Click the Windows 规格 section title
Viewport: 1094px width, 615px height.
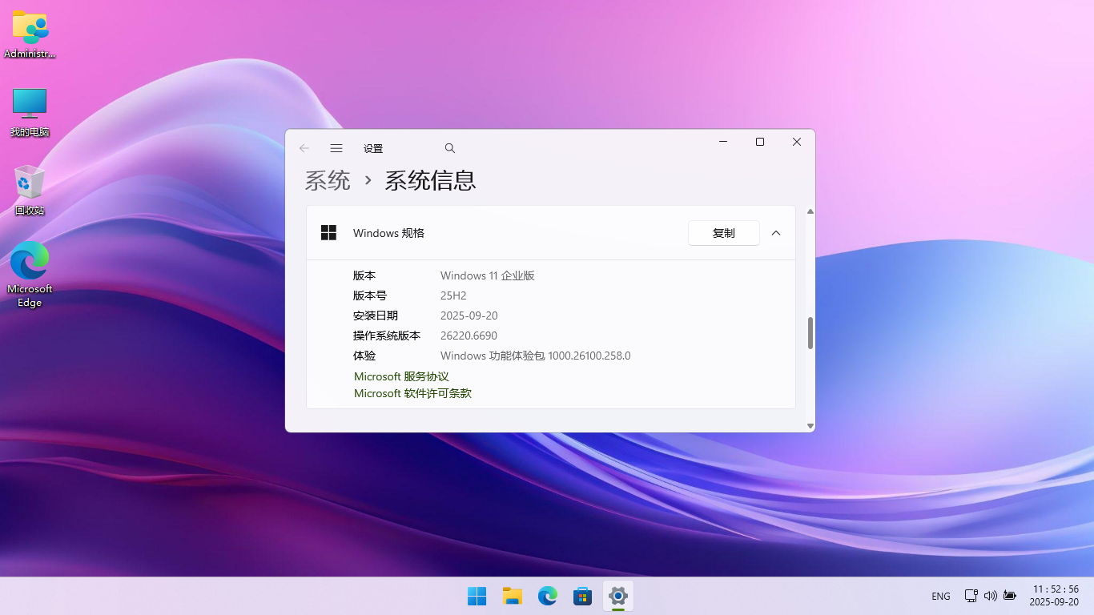pos(388,233)
